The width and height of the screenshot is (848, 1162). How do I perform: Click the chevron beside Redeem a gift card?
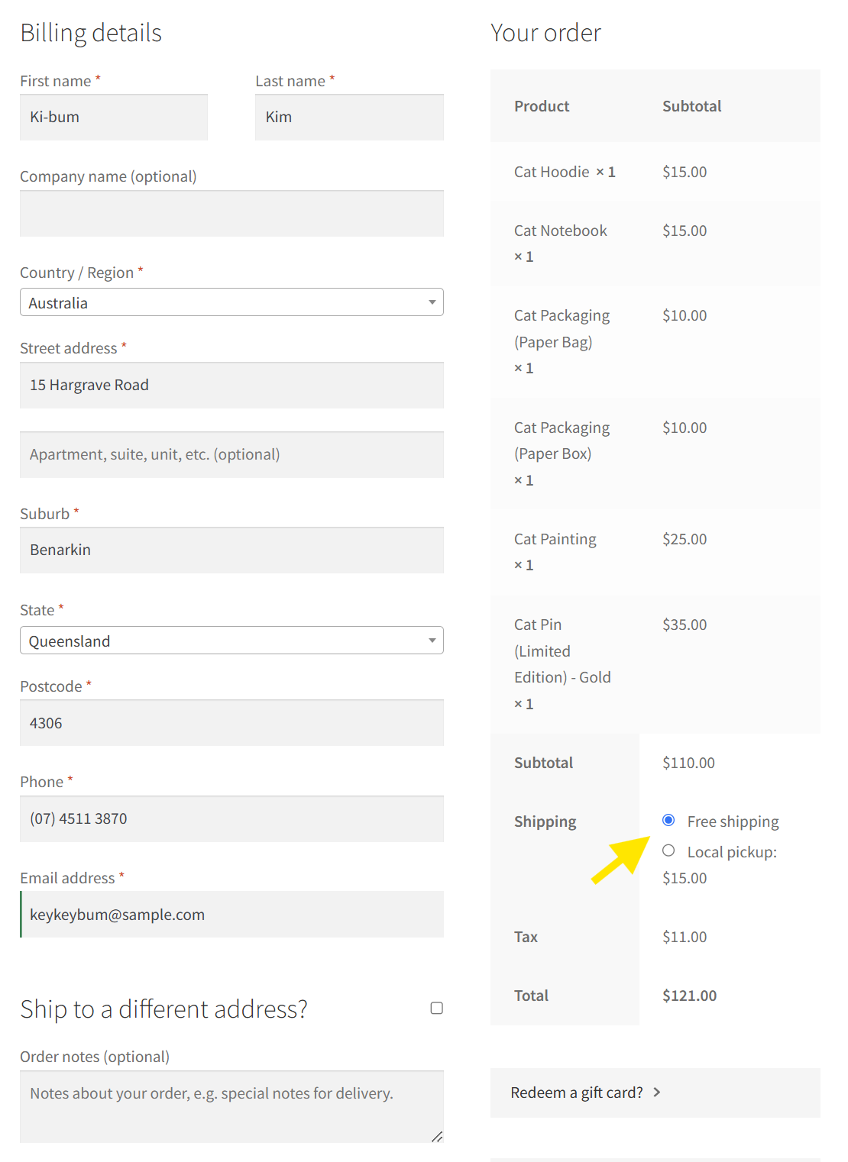[x=657, y=1093]
